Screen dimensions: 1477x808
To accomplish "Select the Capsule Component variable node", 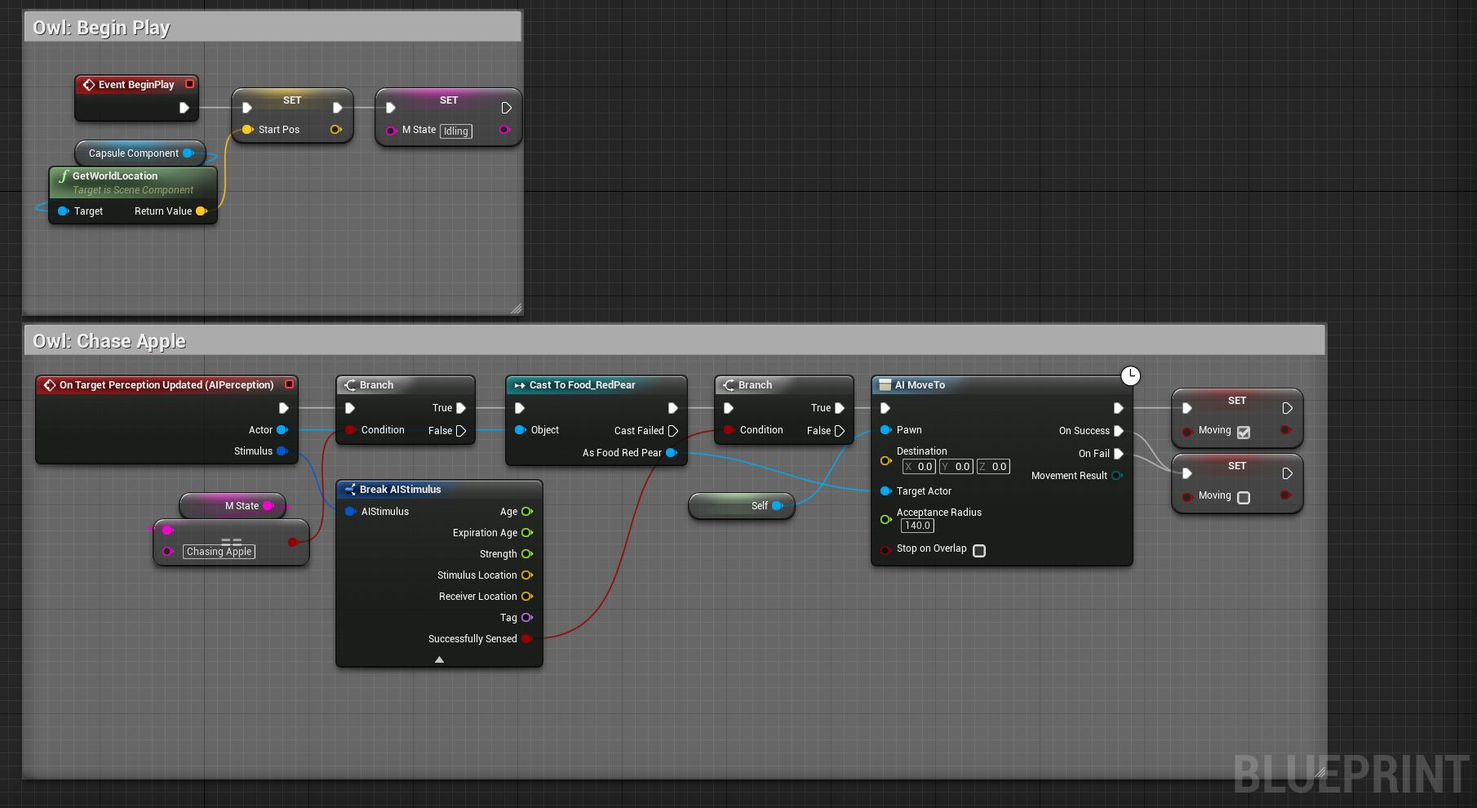I will pos(140,153).
